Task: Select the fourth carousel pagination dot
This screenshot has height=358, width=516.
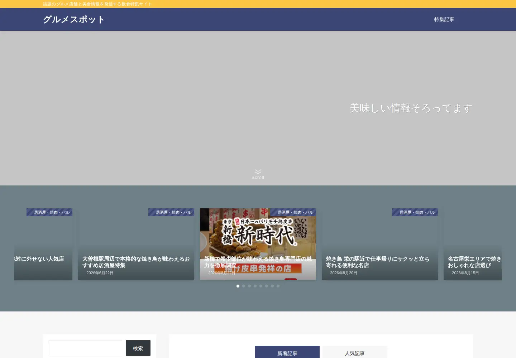Action: (255, 286)
